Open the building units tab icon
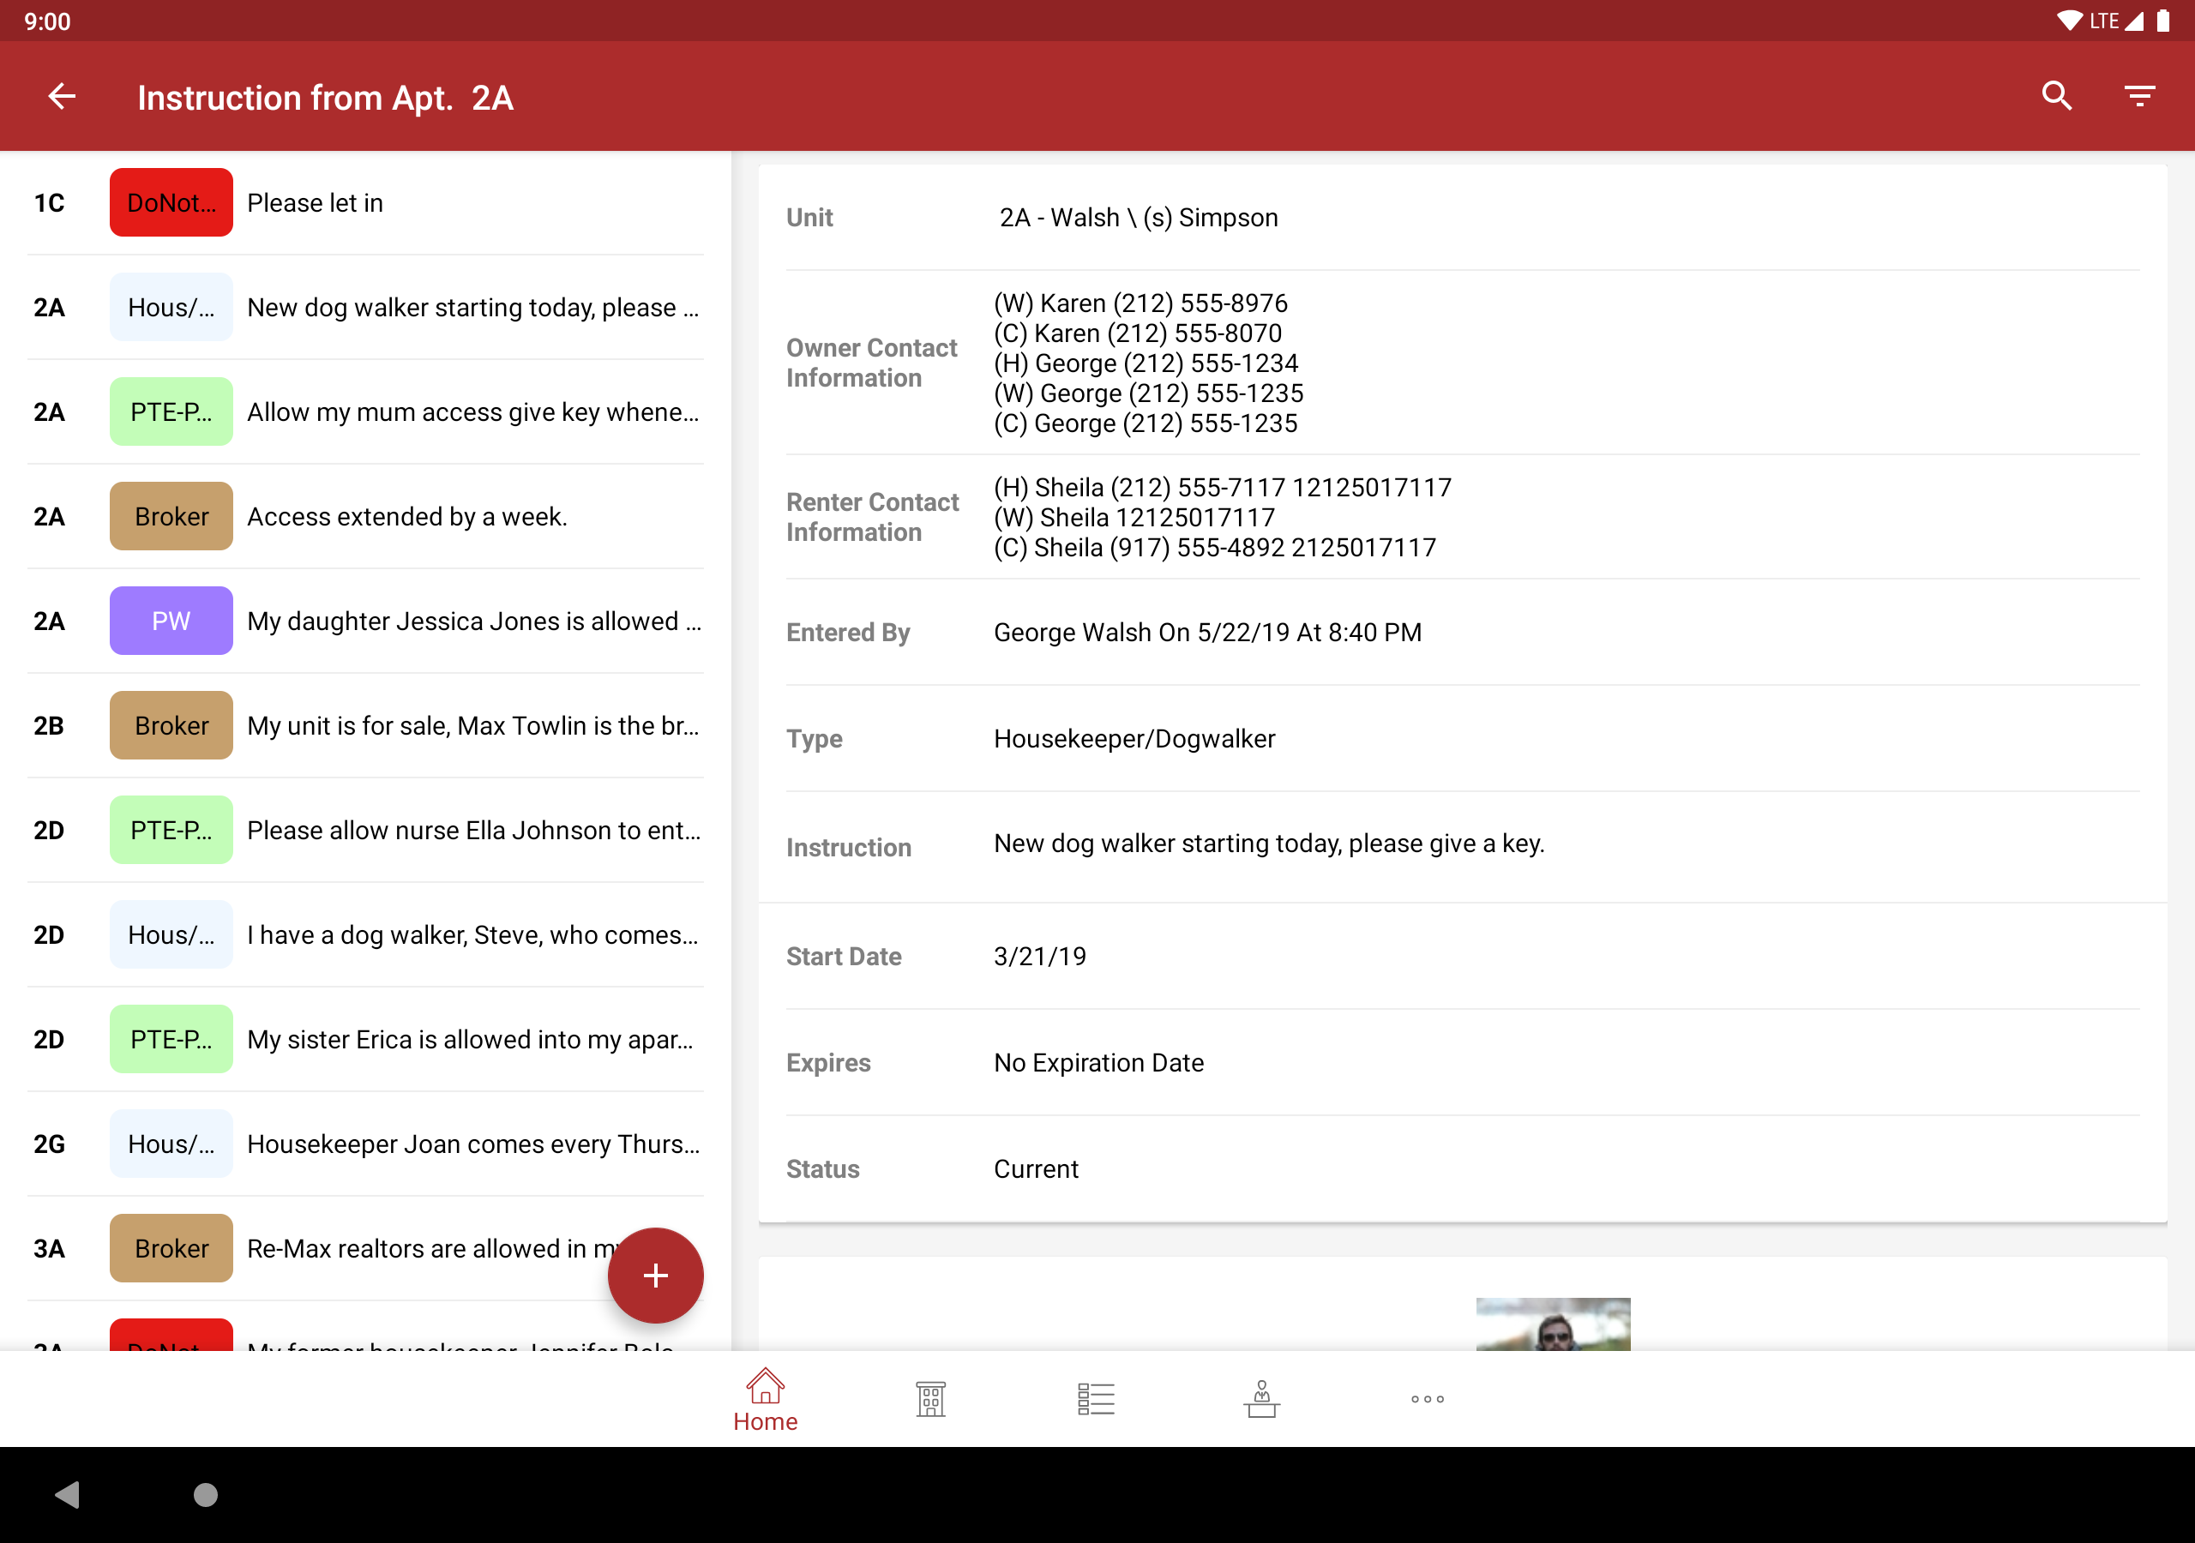This screenshot has width=2195, height=1543. [x=929, y=1399]
